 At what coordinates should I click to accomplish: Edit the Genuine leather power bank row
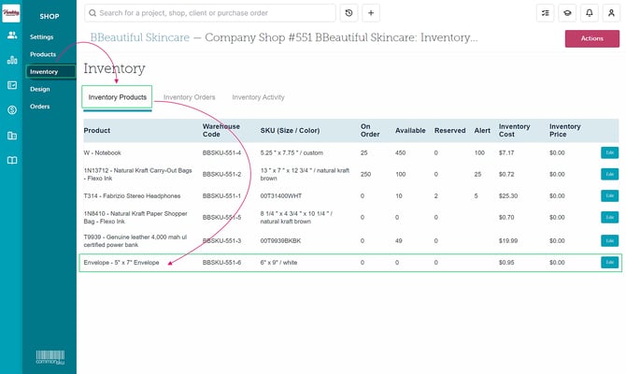coord(609,240)
